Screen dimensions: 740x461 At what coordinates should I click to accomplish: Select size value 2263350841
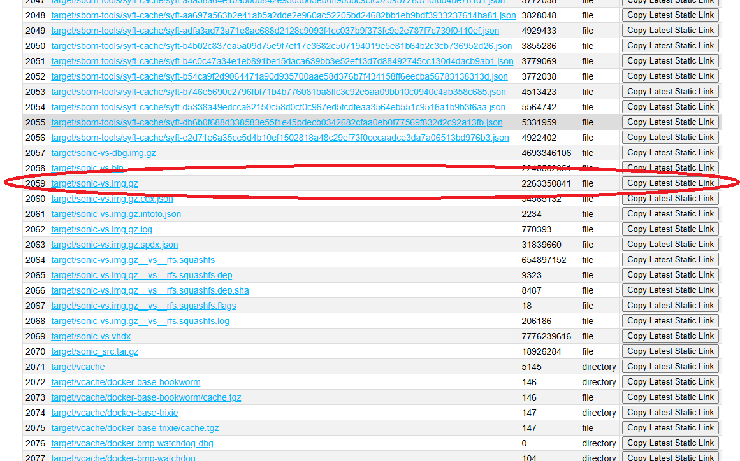[546, 183]
